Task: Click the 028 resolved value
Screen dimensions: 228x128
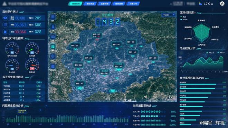Action: [x=38, y=32]
